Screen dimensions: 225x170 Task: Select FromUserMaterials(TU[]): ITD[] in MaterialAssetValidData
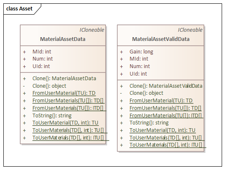point(165,115)
